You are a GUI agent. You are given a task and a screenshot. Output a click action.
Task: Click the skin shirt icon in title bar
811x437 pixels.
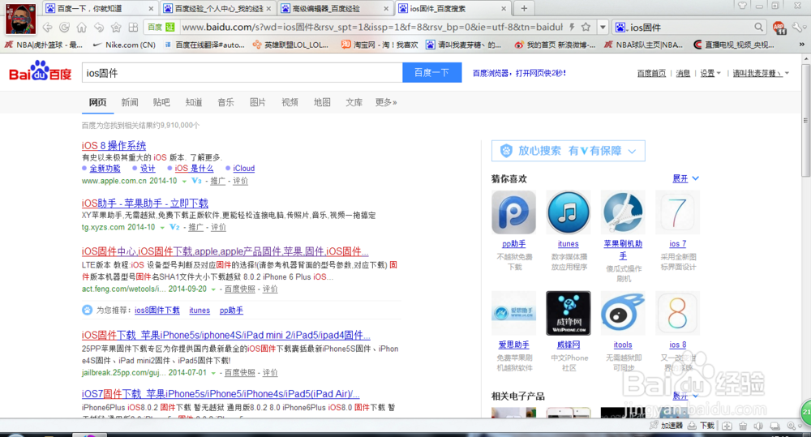pos(742,6)
